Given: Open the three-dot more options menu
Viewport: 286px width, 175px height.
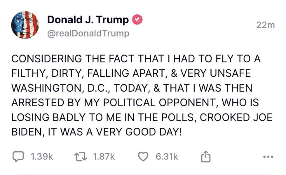Looking at the screenshot, I should 268,157.
